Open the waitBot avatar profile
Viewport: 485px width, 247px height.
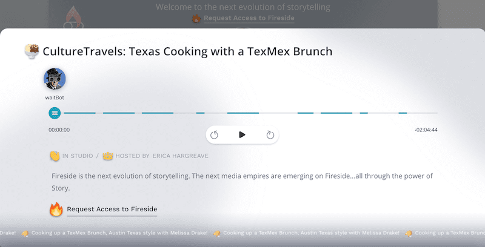[x=55, y=79]
